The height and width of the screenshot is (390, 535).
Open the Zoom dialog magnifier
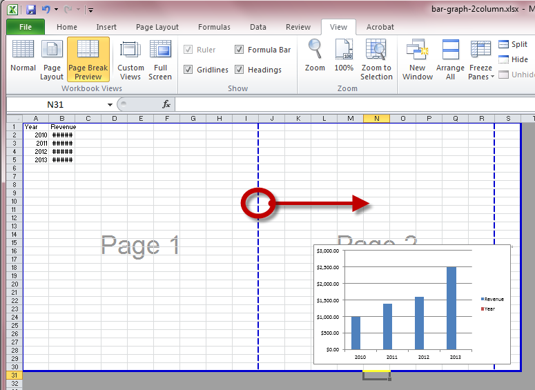coord(315,56)
